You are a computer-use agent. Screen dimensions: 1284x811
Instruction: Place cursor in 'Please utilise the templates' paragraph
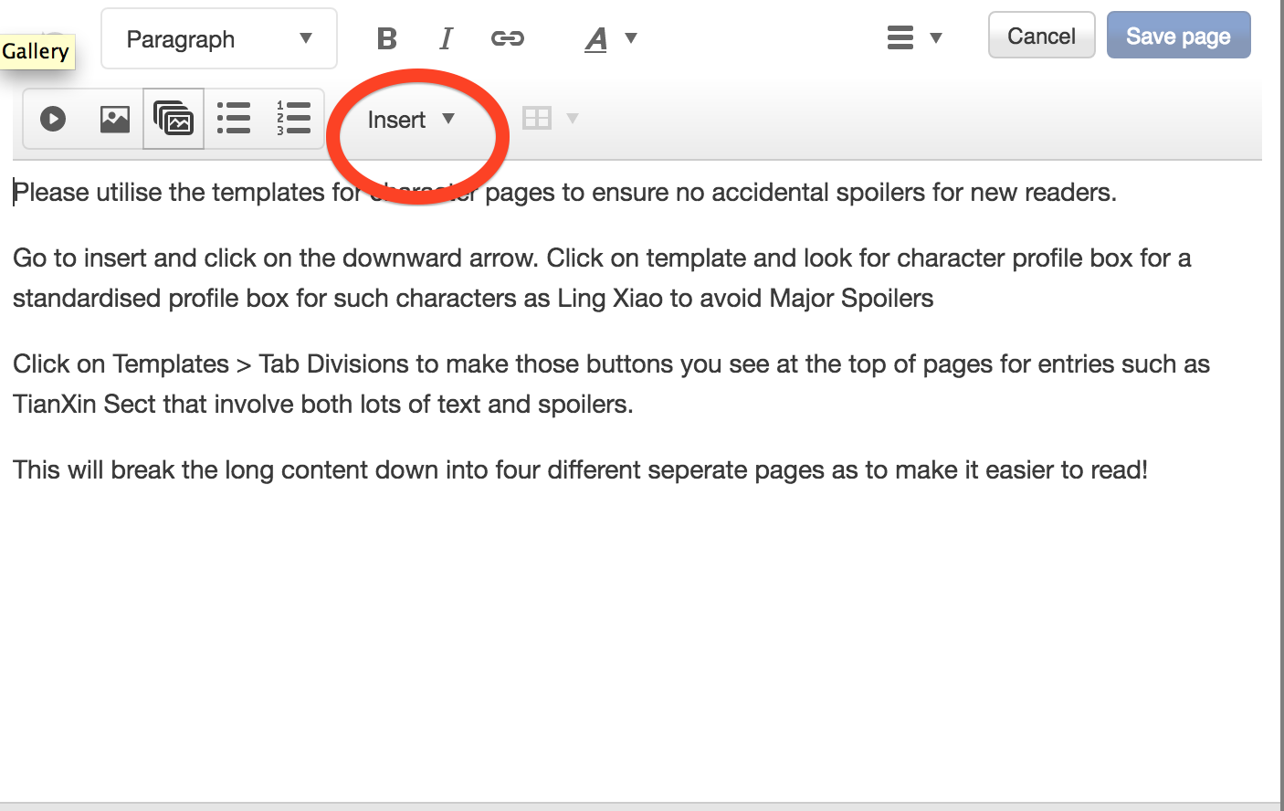point(564,193)
